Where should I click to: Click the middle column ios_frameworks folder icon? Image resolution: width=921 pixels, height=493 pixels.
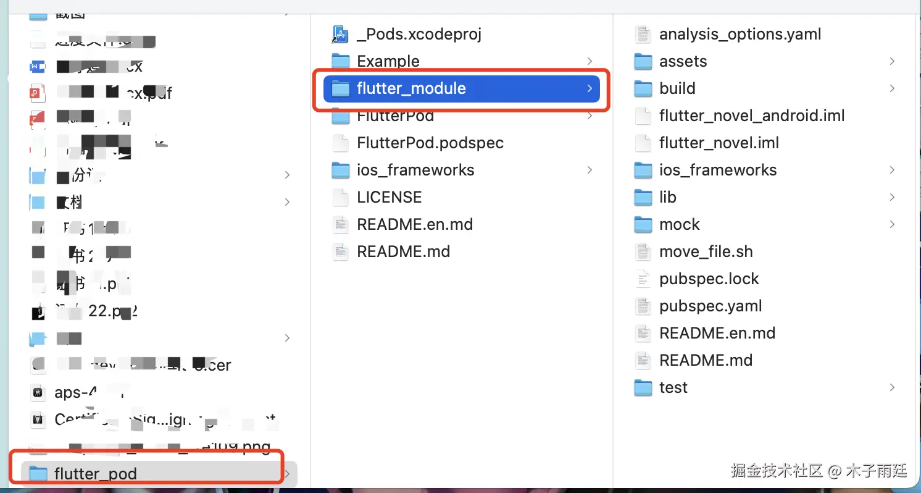341,170
